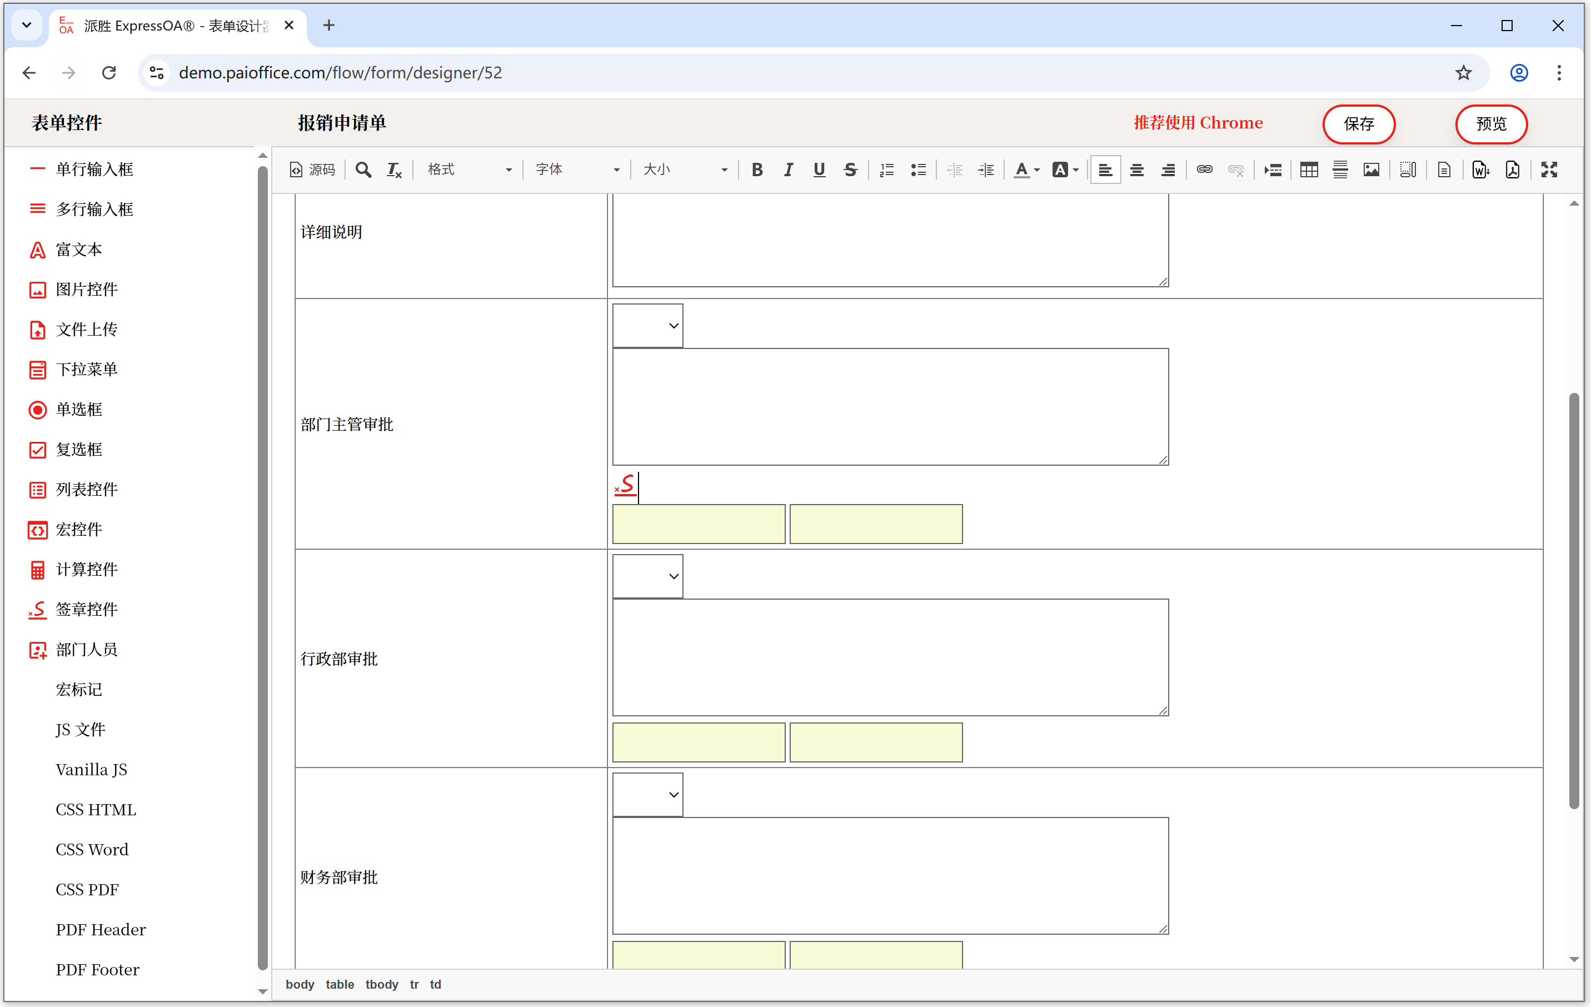Viewport: 1591px width, 1007px height.
Task: Click the find magnifier icon in toolbar
Action: (363, 170)
